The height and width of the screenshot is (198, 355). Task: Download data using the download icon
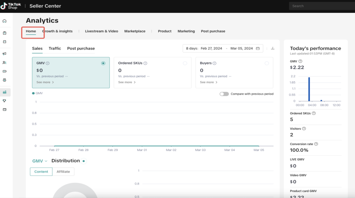pos(272,48)
